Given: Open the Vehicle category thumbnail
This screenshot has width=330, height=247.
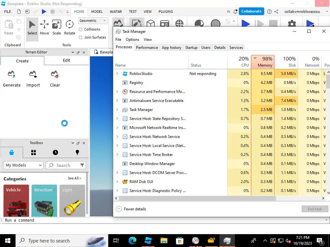Looking at the screenshot, I should pos(16,201).
